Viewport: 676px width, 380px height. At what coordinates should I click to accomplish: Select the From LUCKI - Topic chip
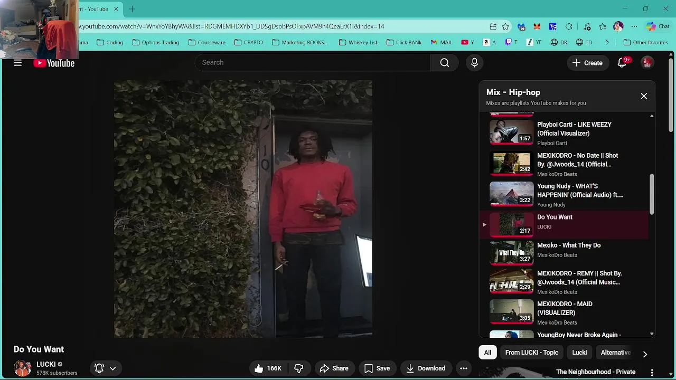pos(531,353)
